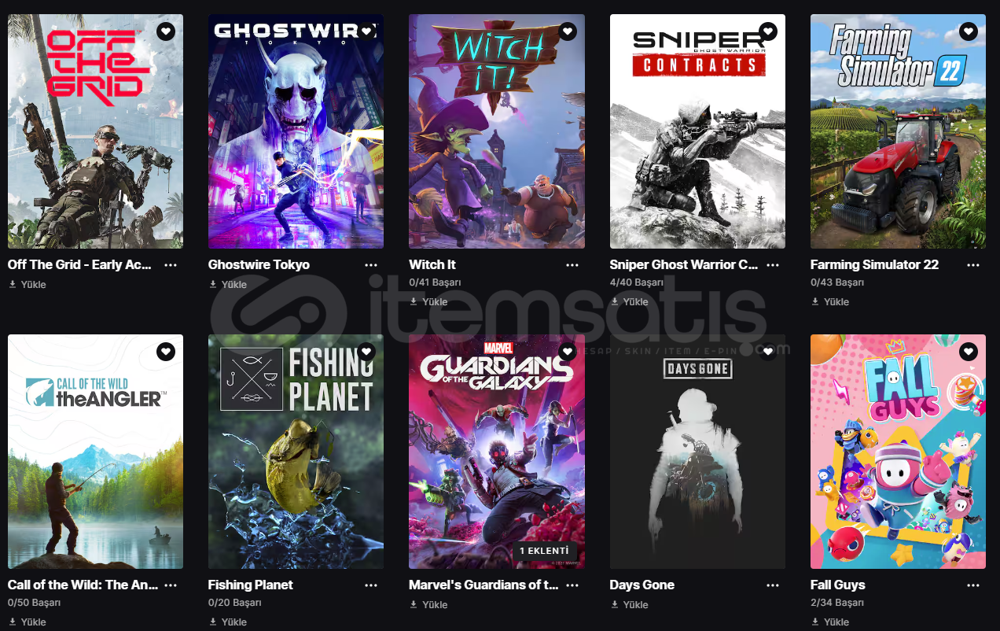Open the Sniper Ghost Warrior Contracts cover

tap(697, 131)
